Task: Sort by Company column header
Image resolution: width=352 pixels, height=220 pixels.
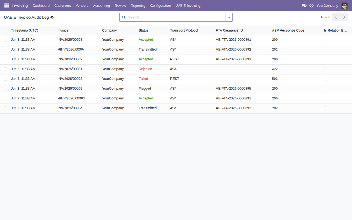Action: click(109, 31)
